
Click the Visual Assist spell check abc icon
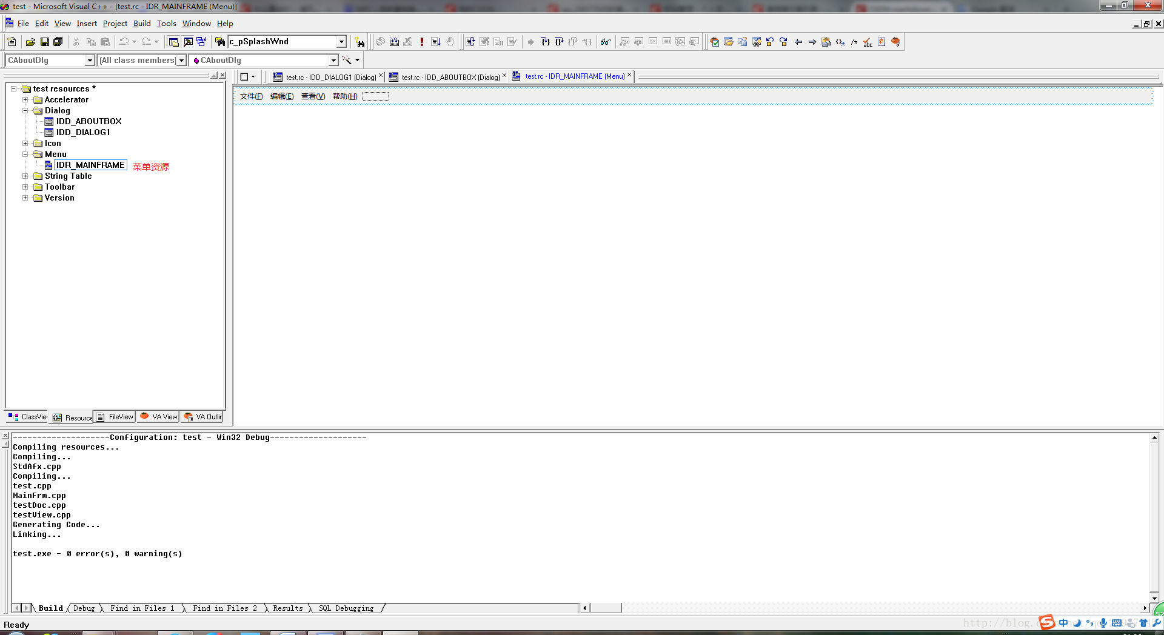tap(868, 42)
